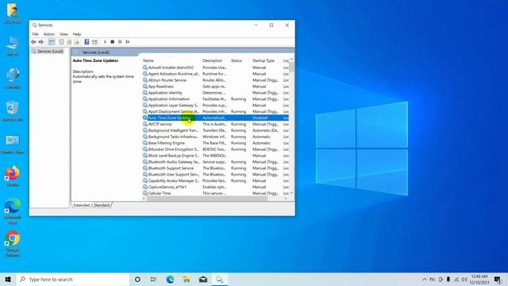
Task: Select the Cellular Time service
Action: coord(215,193)
